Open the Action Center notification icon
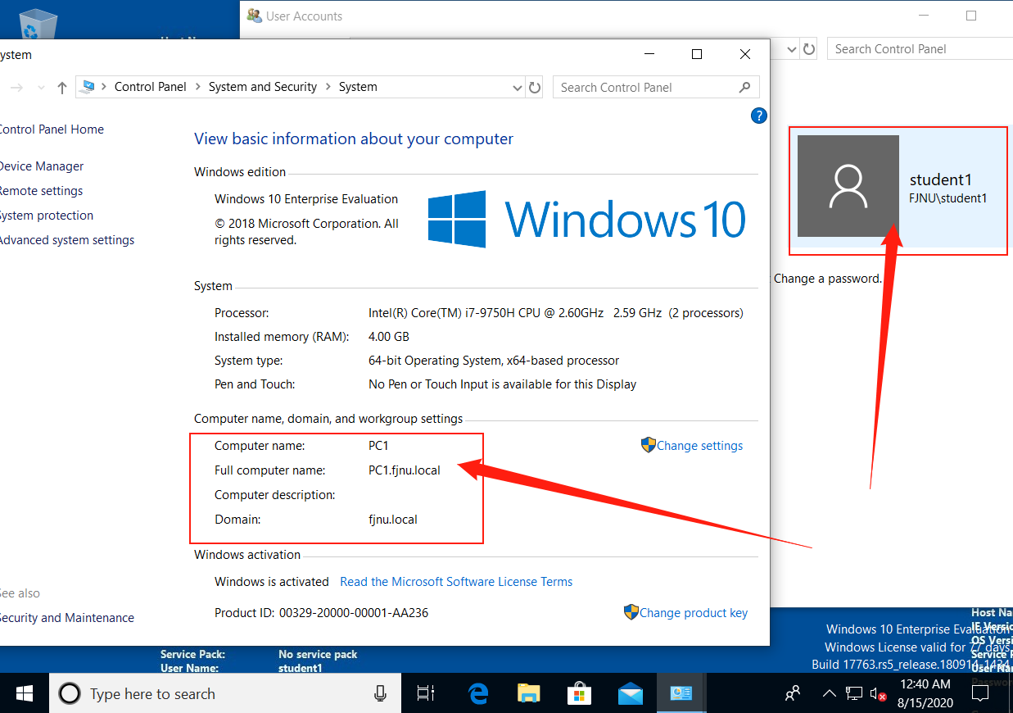Viewport: 1013px width, 713px height. pos(980,694)
